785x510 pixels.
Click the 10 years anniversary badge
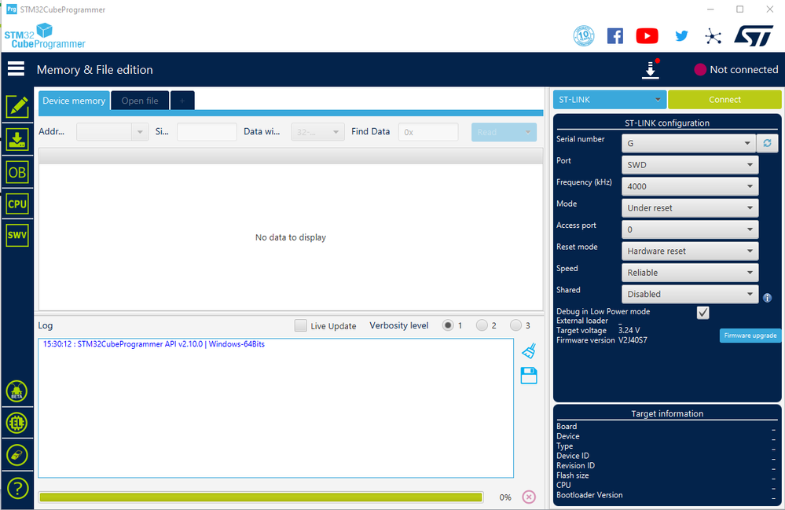tap(584, 35)
